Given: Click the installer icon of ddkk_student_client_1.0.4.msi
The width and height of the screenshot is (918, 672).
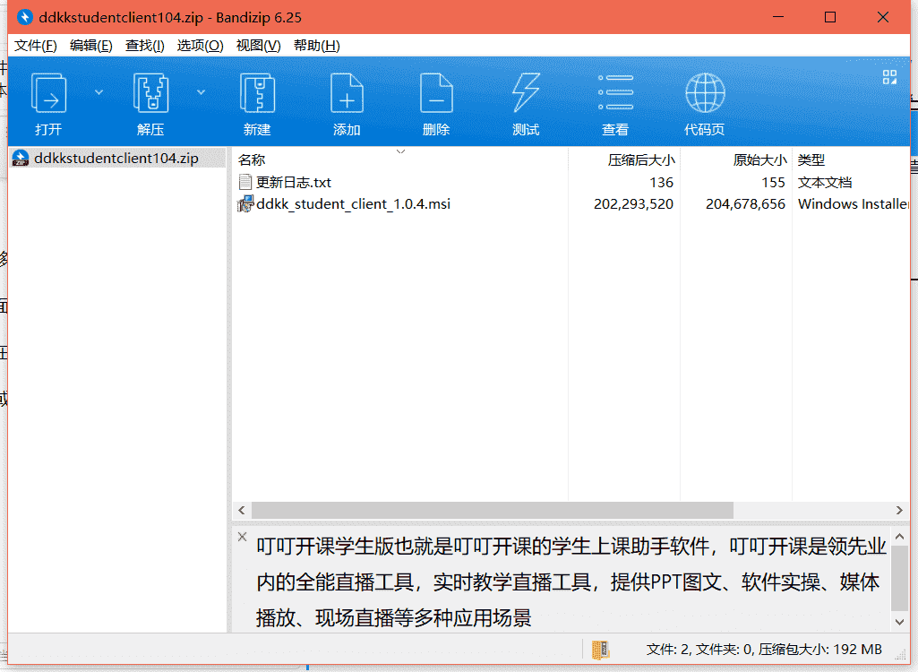Looking at the screenshot, I should pos(245,204).
